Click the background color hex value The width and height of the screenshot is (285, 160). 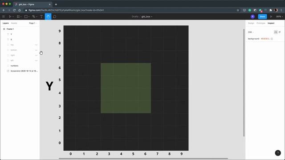[265, 39]
